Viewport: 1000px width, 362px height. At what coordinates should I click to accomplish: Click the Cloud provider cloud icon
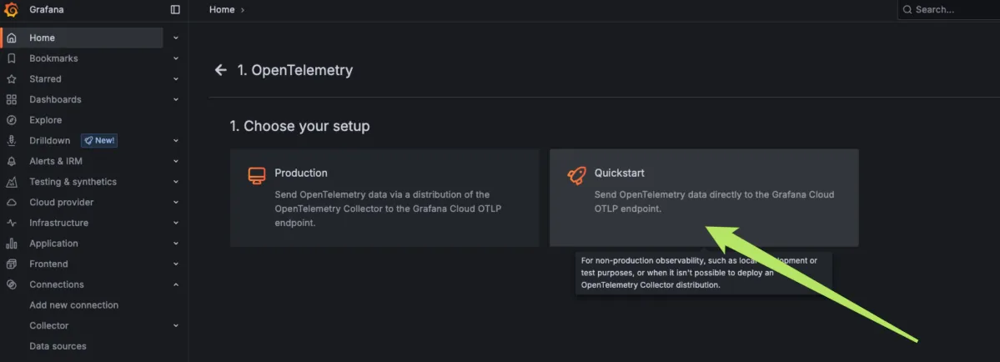[x=12, y=203]
